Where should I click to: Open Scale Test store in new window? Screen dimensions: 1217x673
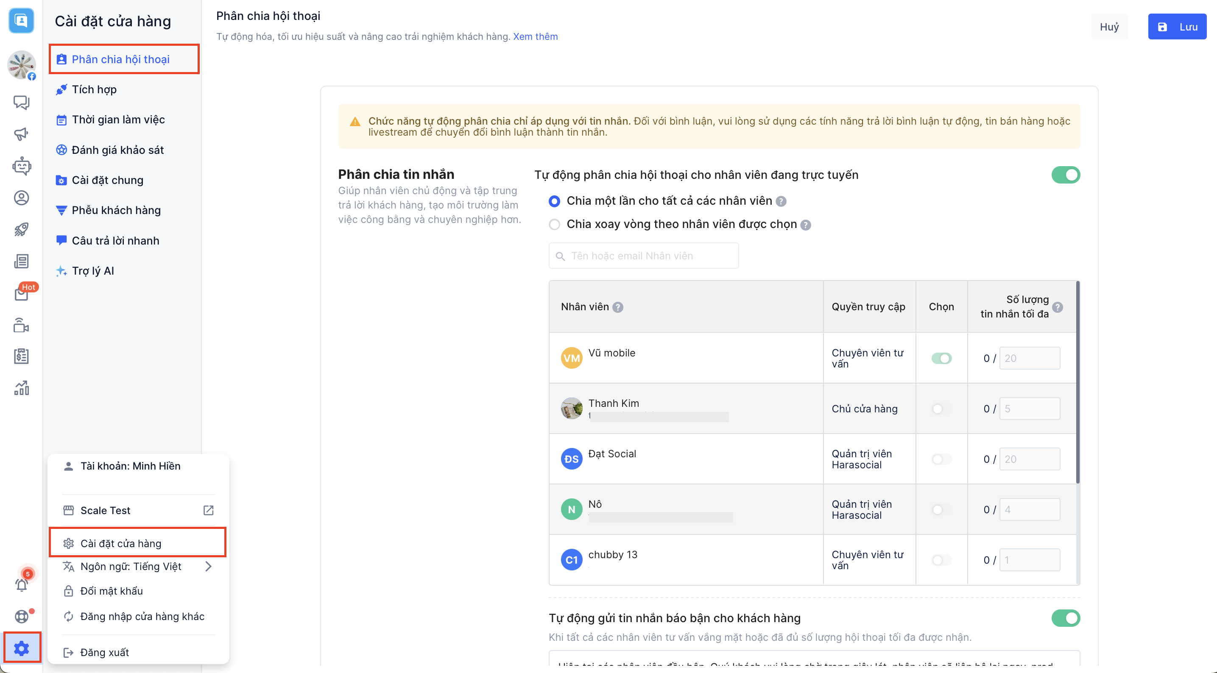(208, 511)
